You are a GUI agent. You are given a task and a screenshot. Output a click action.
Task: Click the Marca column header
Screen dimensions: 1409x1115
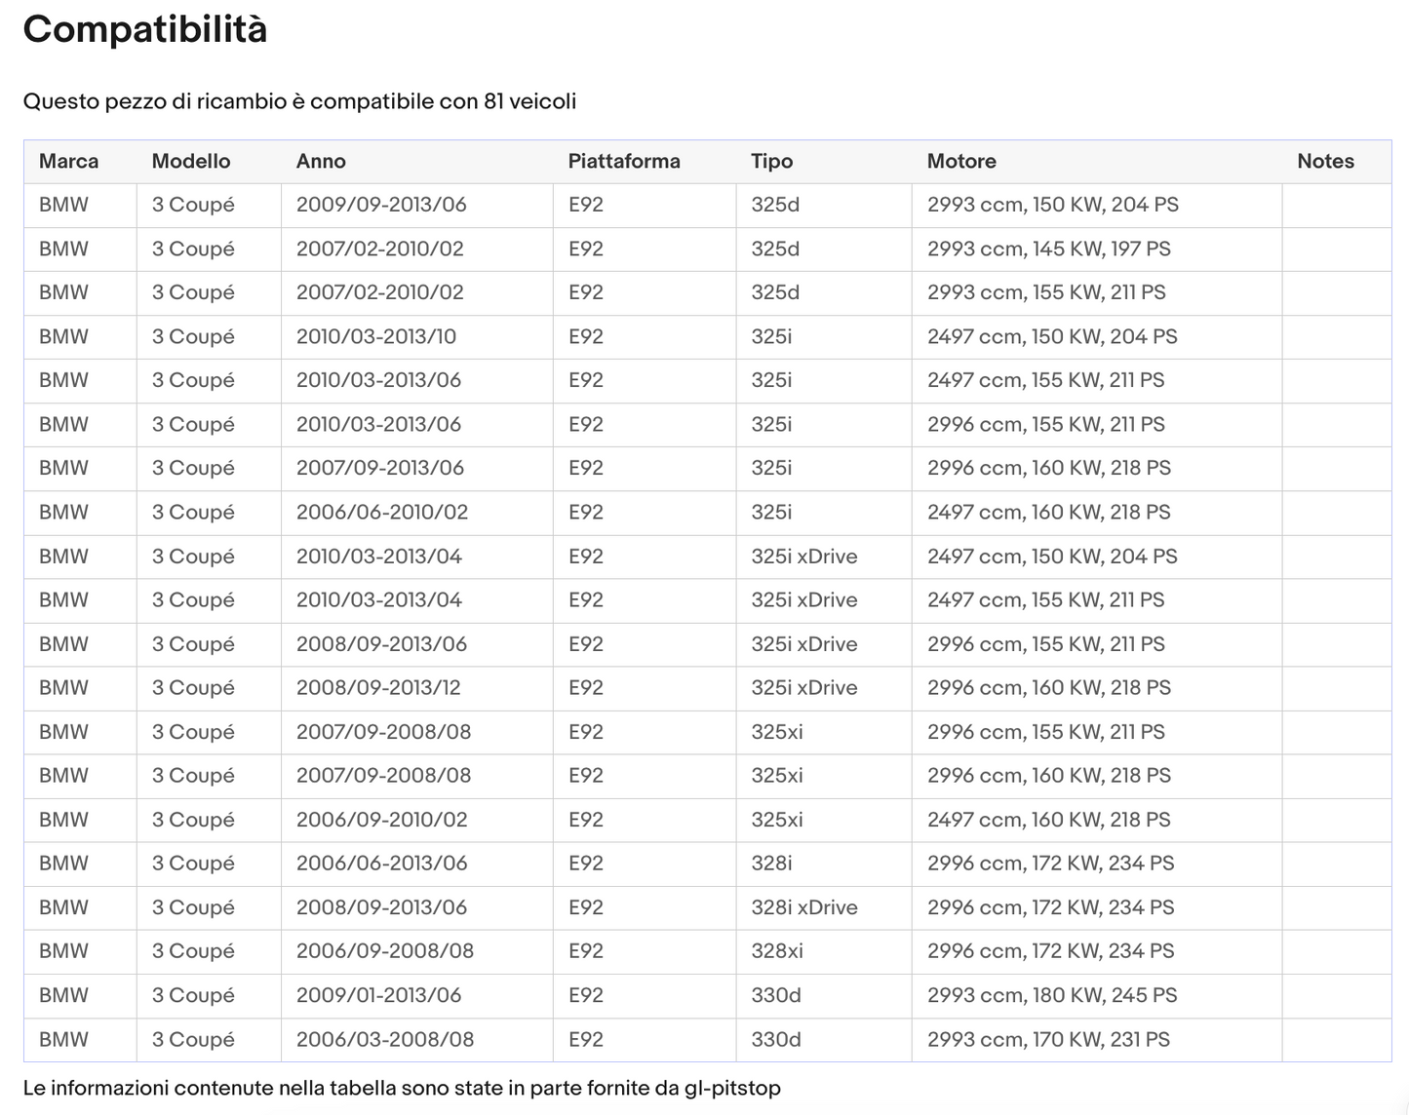(68, 162)
